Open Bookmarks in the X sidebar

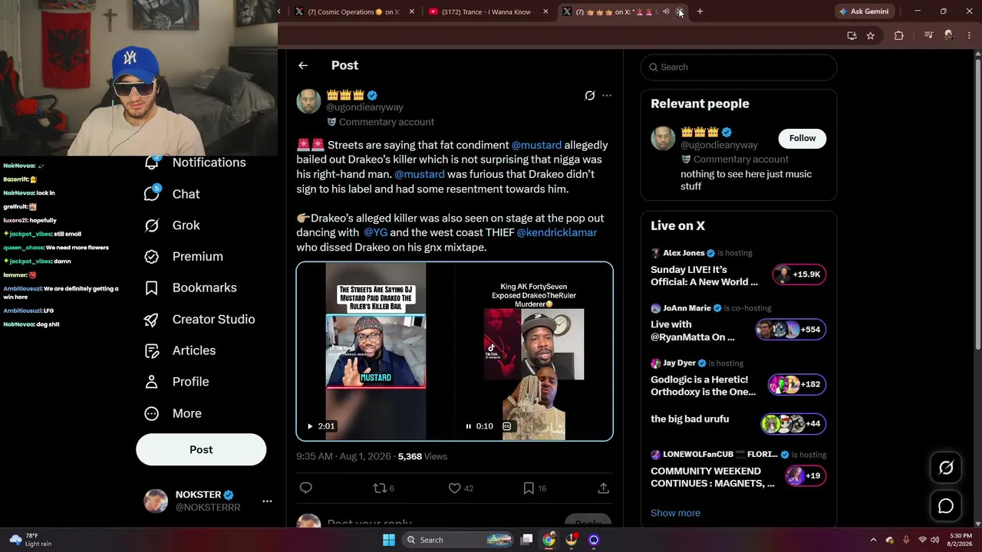190,288
